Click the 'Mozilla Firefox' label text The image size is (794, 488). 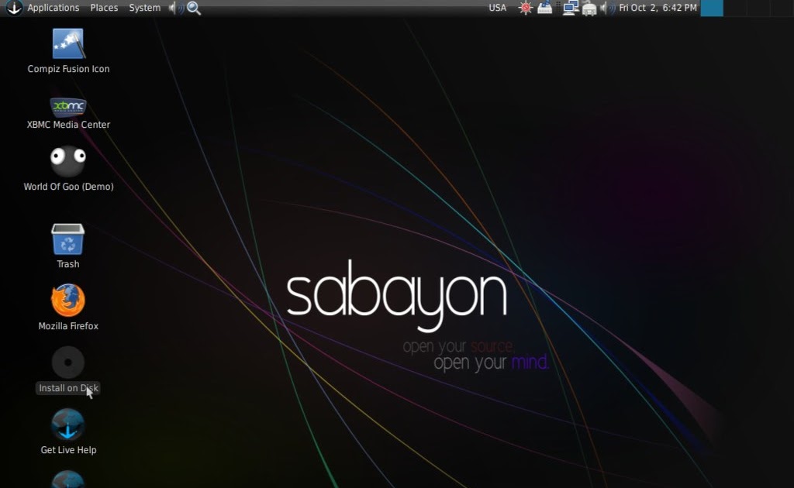pyautogui.click(x=68, y=326)
